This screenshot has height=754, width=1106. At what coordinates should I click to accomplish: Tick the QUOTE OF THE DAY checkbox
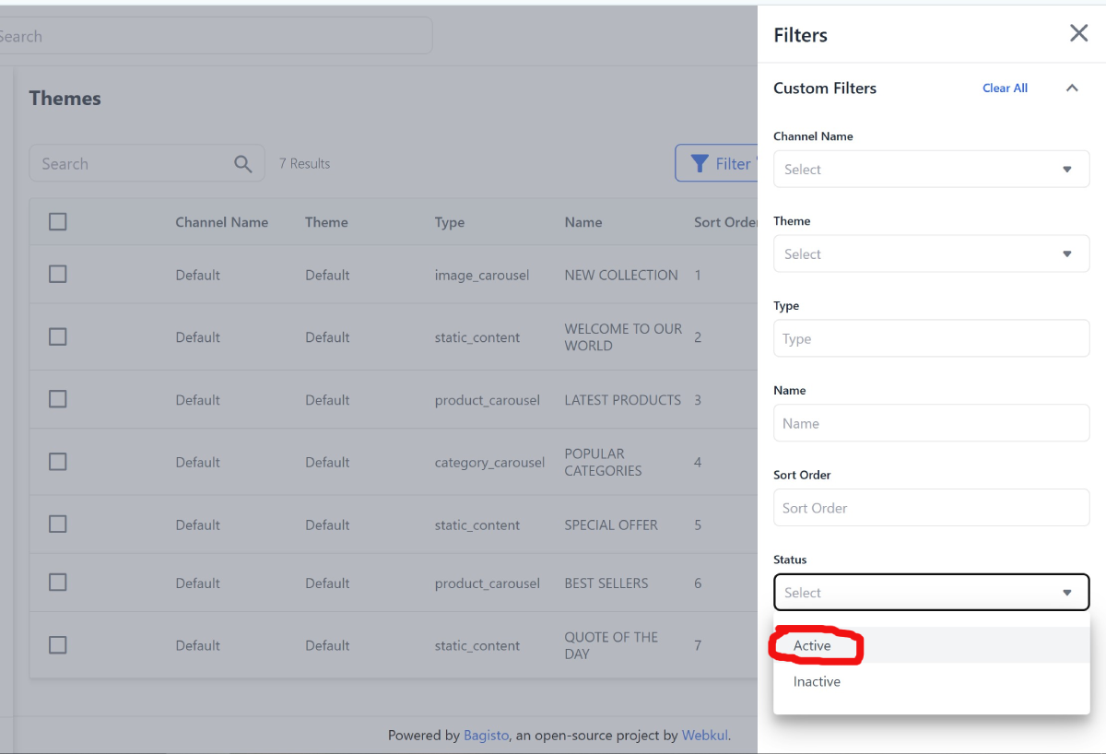point(58,645)
